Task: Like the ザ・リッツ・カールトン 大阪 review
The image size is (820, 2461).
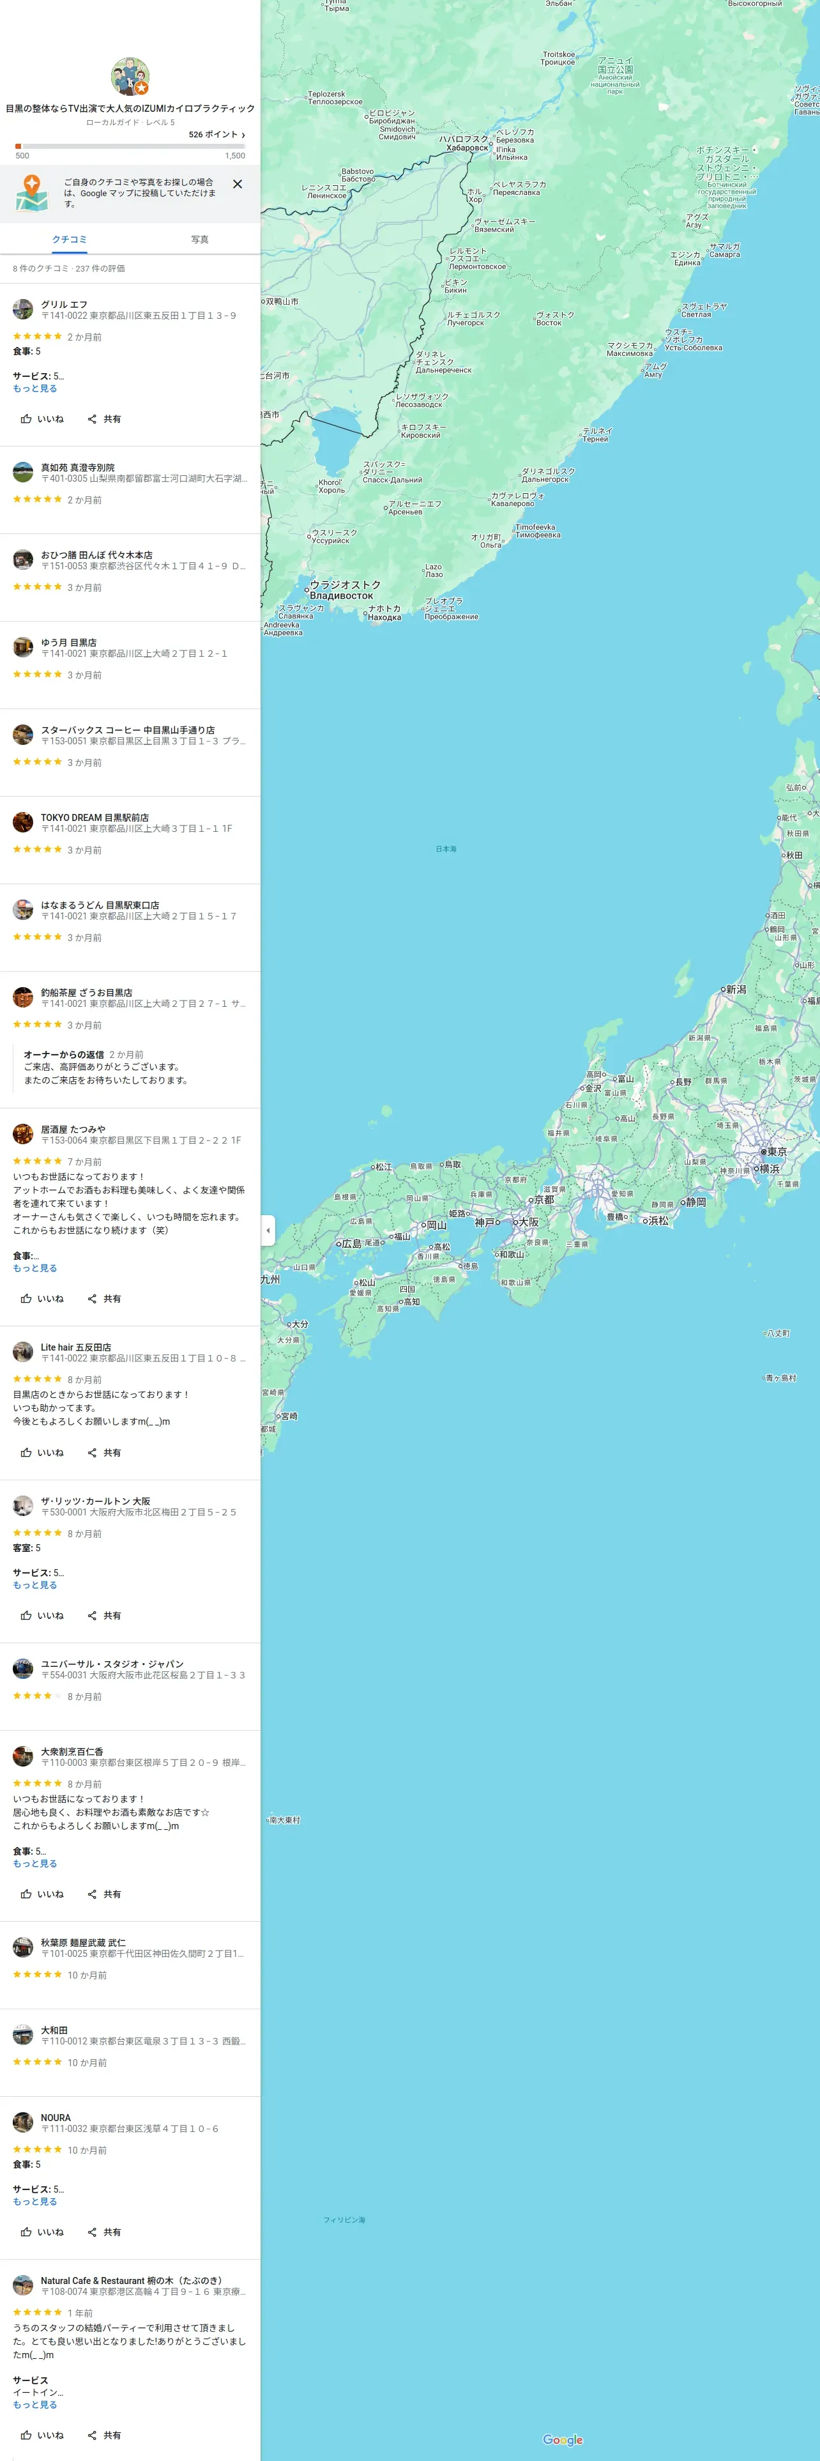Action: click(42, 1616)
